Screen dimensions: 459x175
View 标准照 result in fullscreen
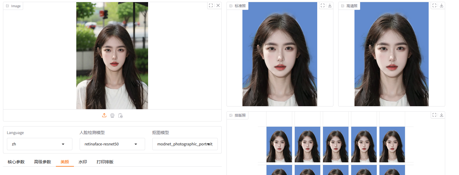323,5
